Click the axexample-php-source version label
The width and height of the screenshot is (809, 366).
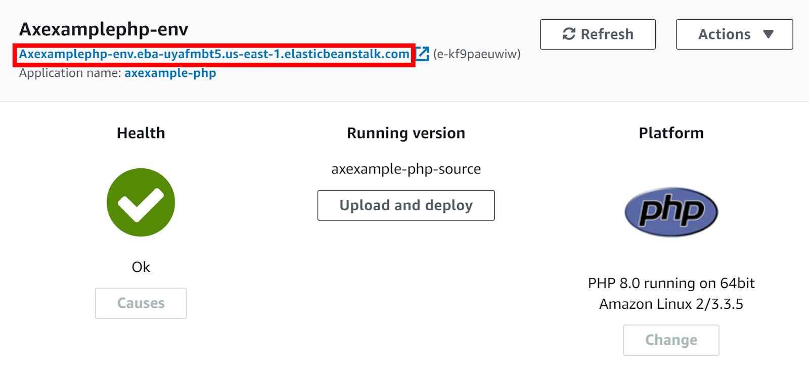point(406,169)
